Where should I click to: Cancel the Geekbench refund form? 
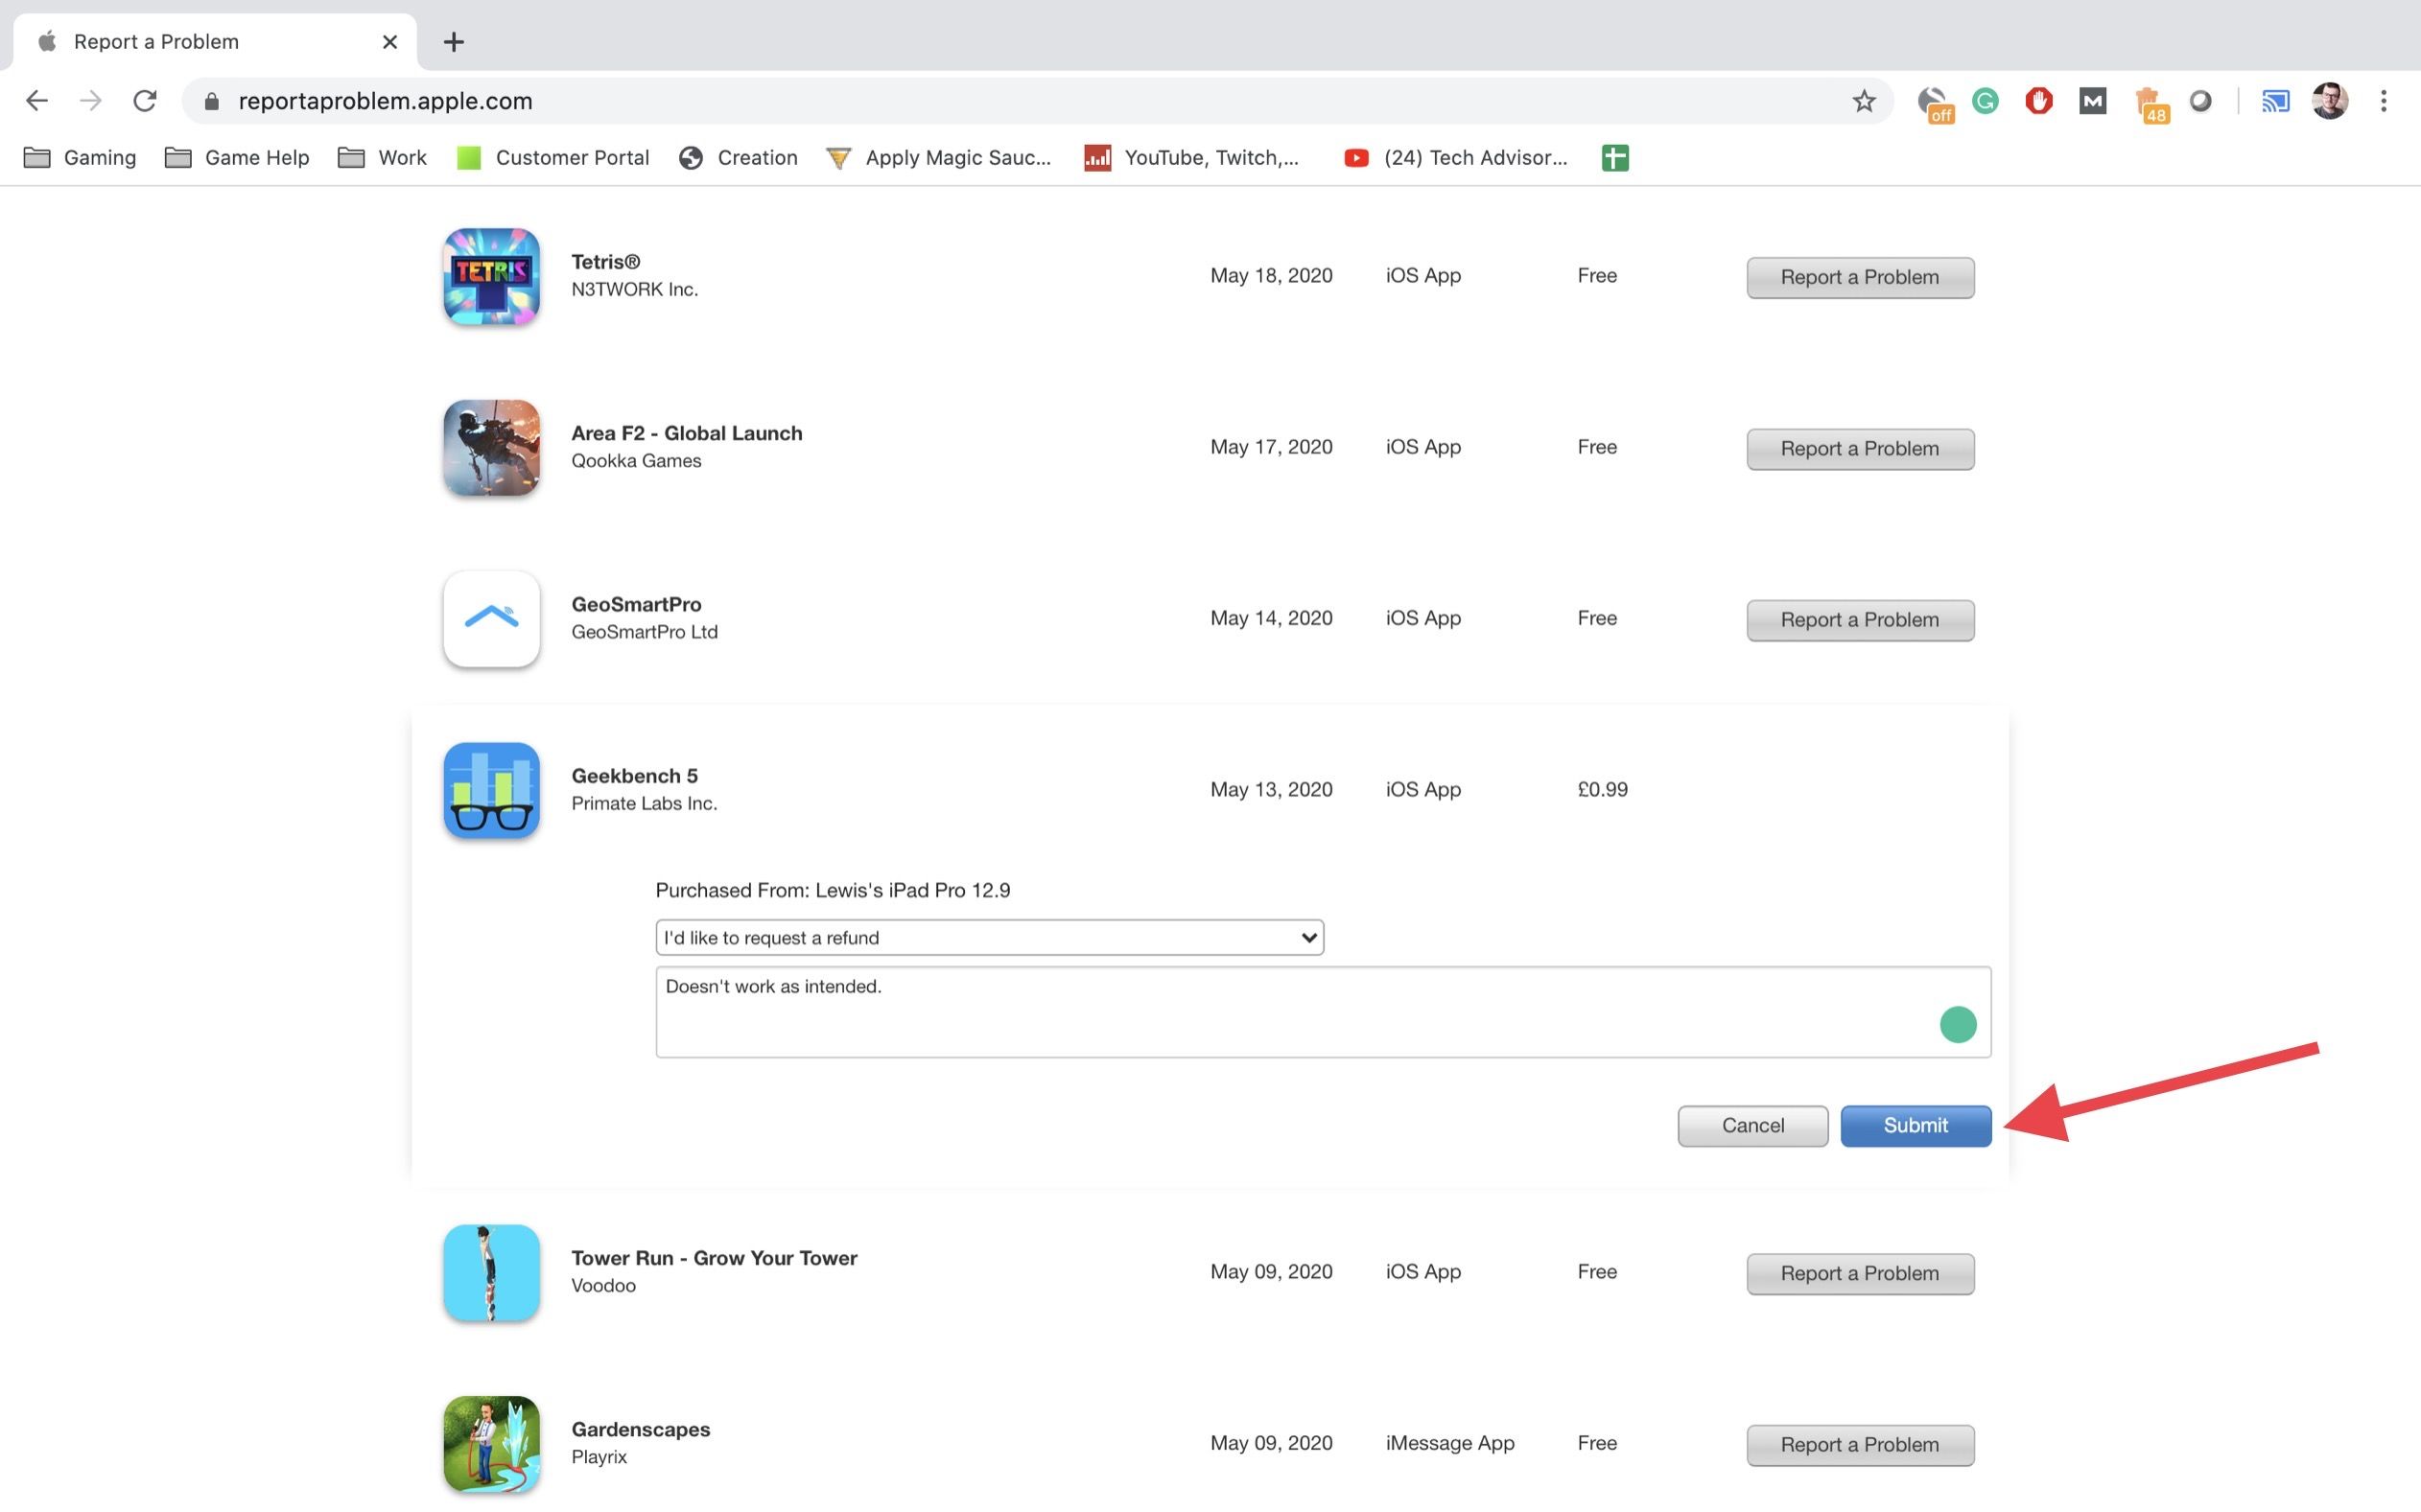(x=1751, y=1125)
